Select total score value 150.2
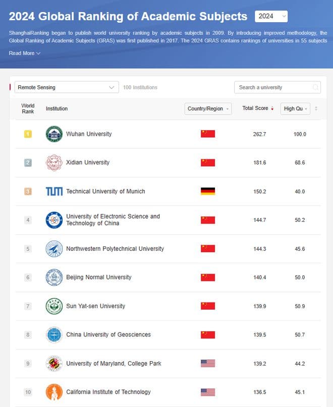This screenshot has height=407, width=333. (x=260, y=192)
